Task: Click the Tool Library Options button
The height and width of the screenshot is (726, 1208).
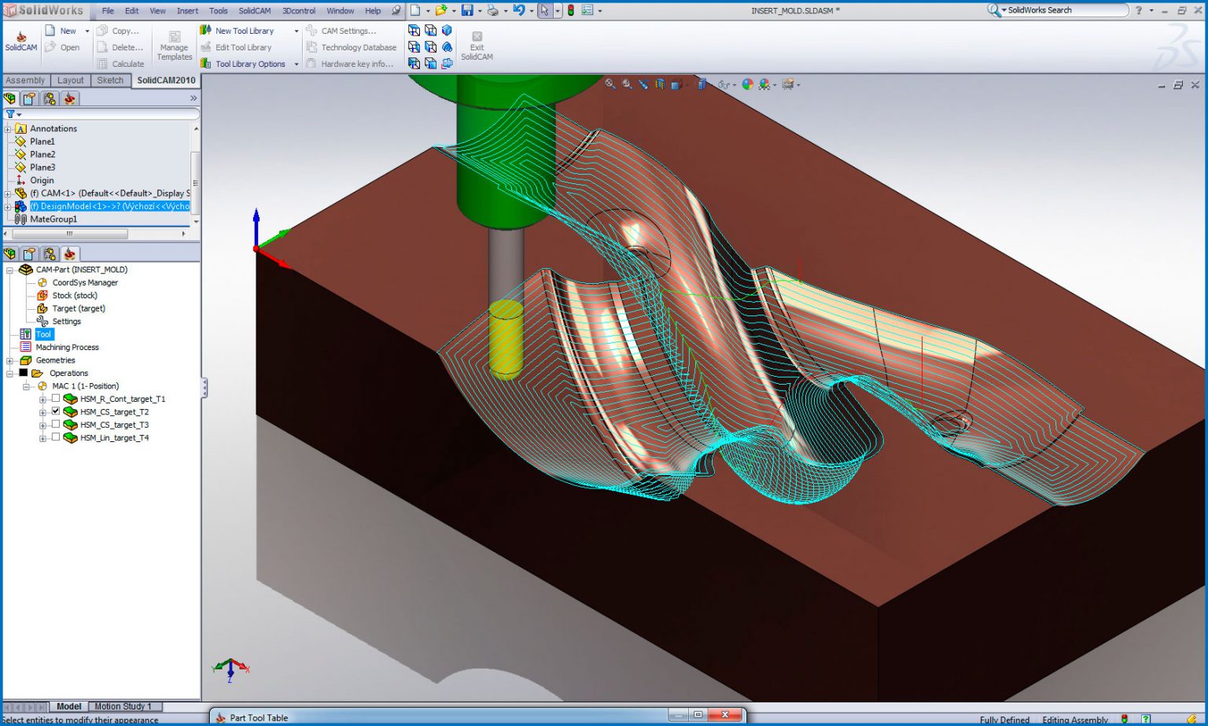Action: click(250, 64)
